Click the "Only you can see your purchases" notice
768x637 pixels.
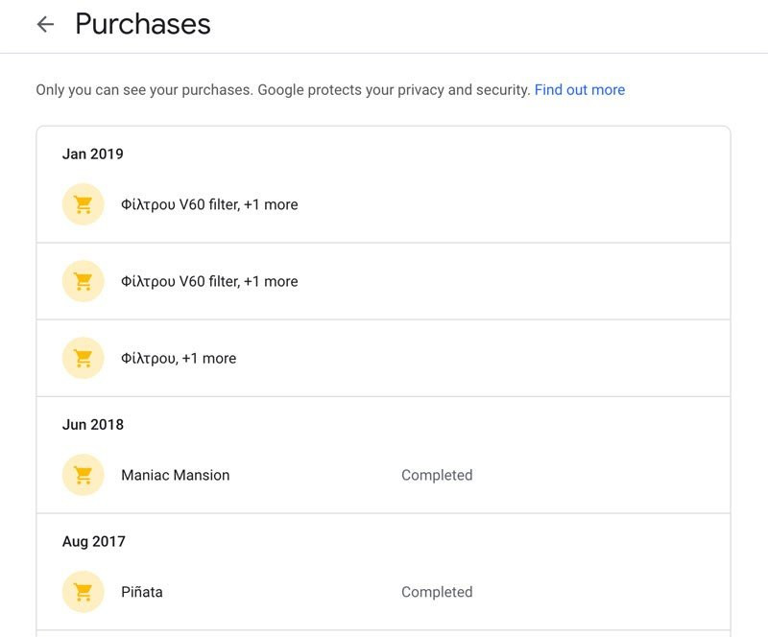(144, 90)
